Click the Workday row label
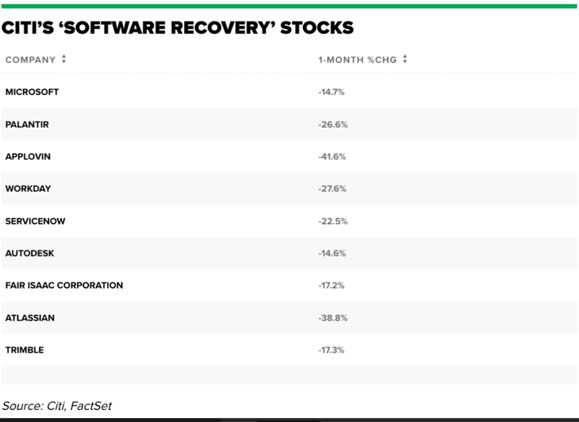This screenshot has height=422, width=579. pyautogui.click(x=28, y=188)
